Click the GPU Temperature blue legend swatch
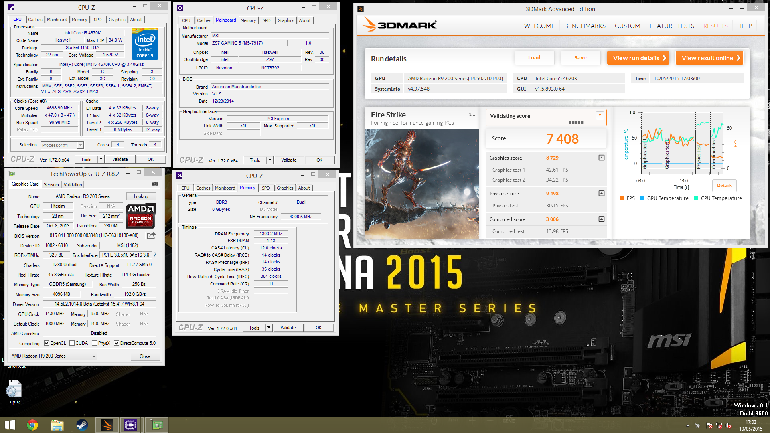This screenshot has height=433, width=770. (642, 198)
